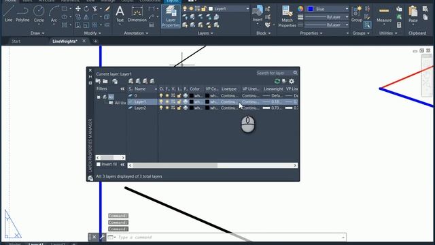Click the search magnifier in layer manager

(x=295, y=73)
